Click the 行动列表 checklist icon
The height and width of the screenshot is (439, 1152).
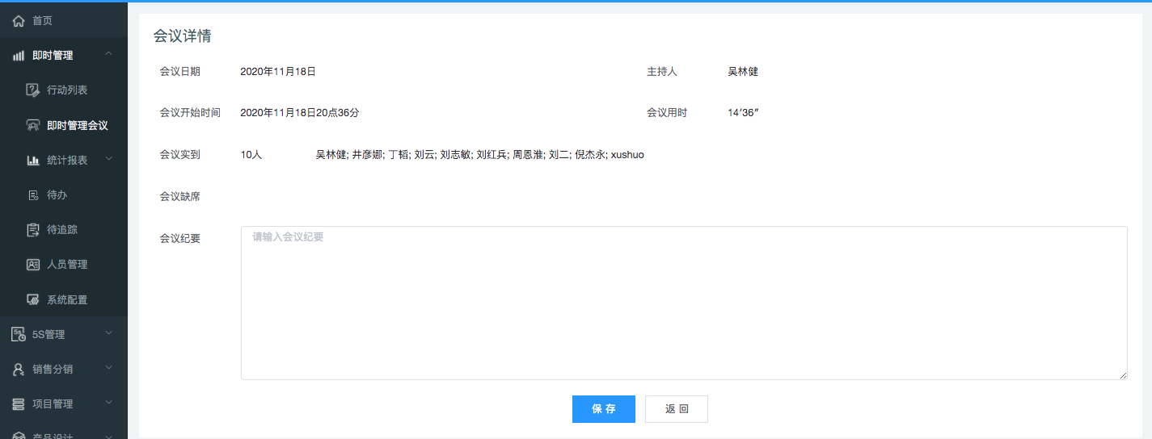click(33, 90)
